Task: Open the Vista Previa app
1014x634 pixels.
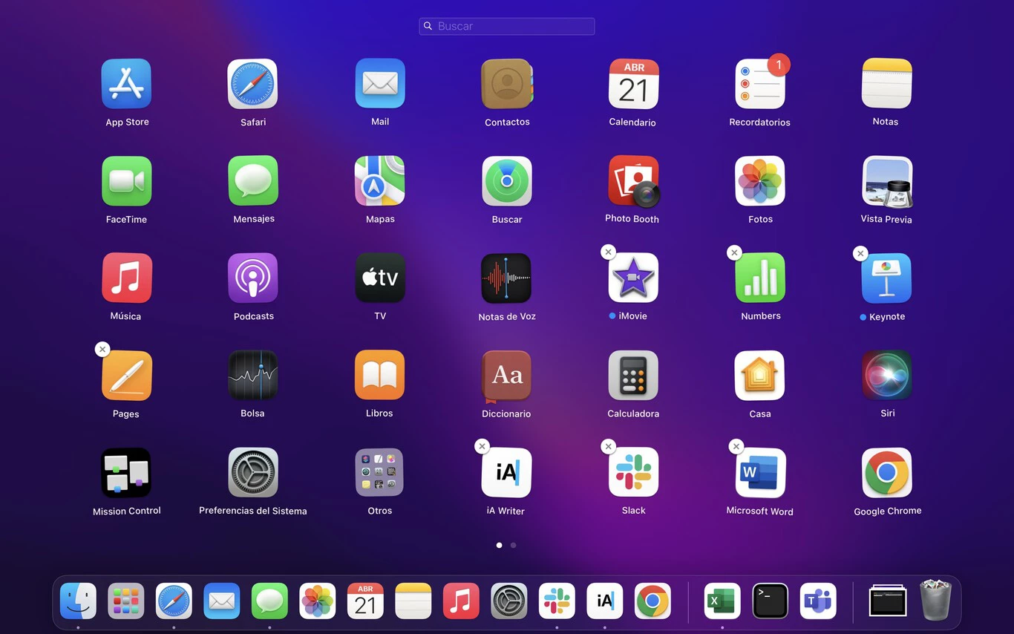Action: click(x=886, y=181)
